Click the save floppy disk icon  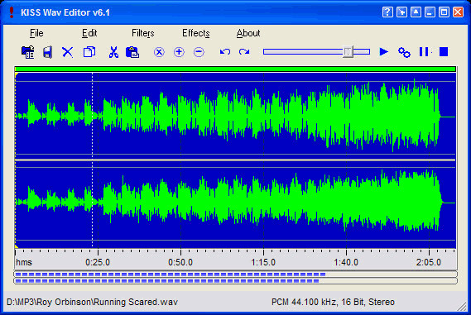click(48, 52)
